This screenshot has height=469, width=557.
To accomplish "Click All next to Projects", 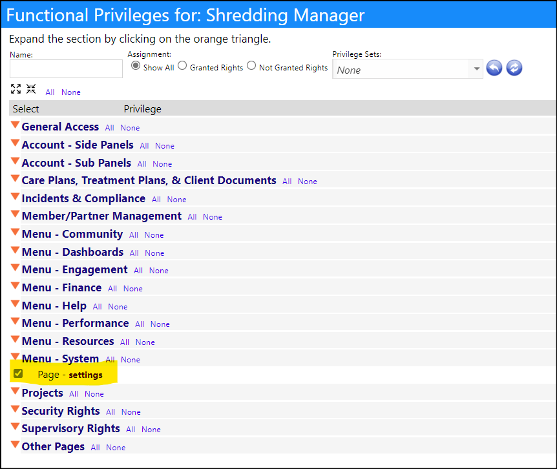I will pyautogui.click(x=74, y=394).
